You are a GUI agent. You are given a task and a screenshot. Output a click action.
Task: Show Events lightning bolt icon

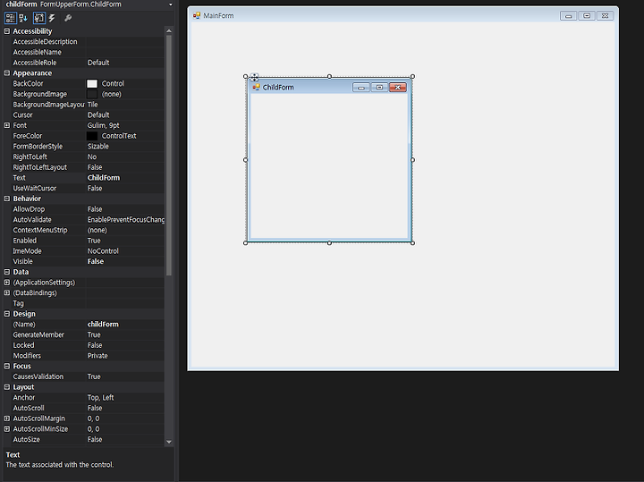pos(52,18)
